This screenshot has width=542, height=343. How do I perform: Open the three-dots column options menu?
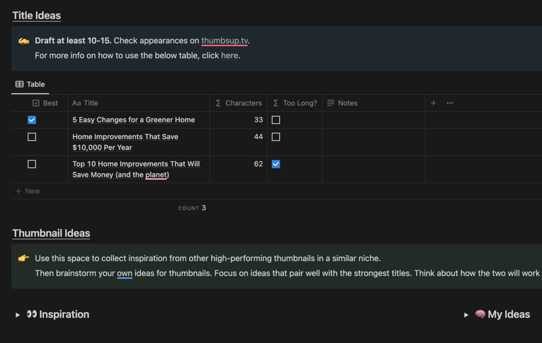tap(450, 103)
